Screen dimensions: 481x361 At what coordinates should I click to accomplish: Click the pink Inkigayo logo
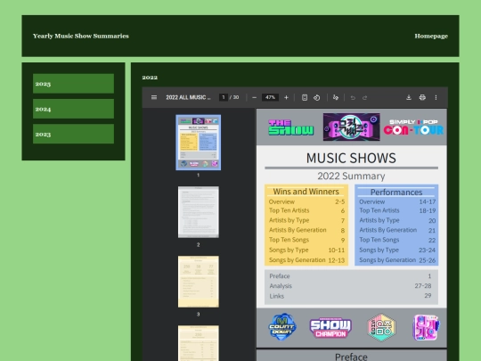[426, 327]
